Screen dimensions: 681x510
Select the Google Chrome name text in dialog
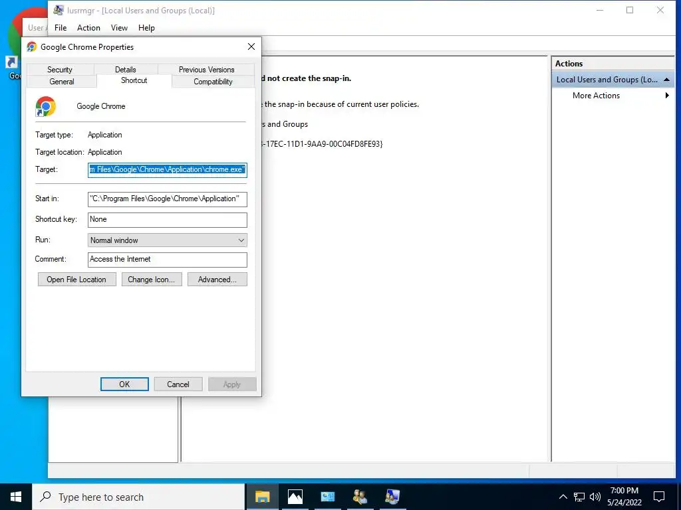coord(101,106)
